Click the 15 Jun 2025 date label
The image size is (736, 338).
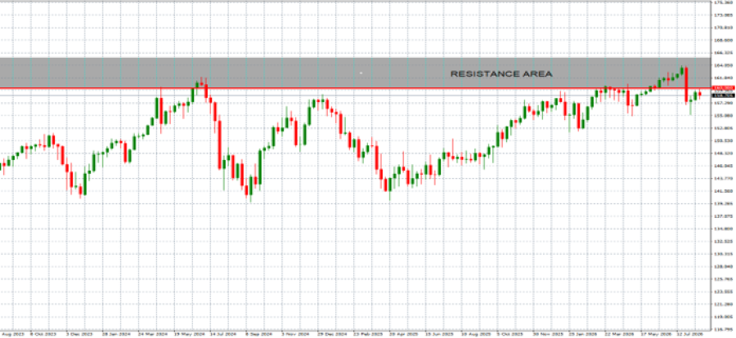pos(439,335)
